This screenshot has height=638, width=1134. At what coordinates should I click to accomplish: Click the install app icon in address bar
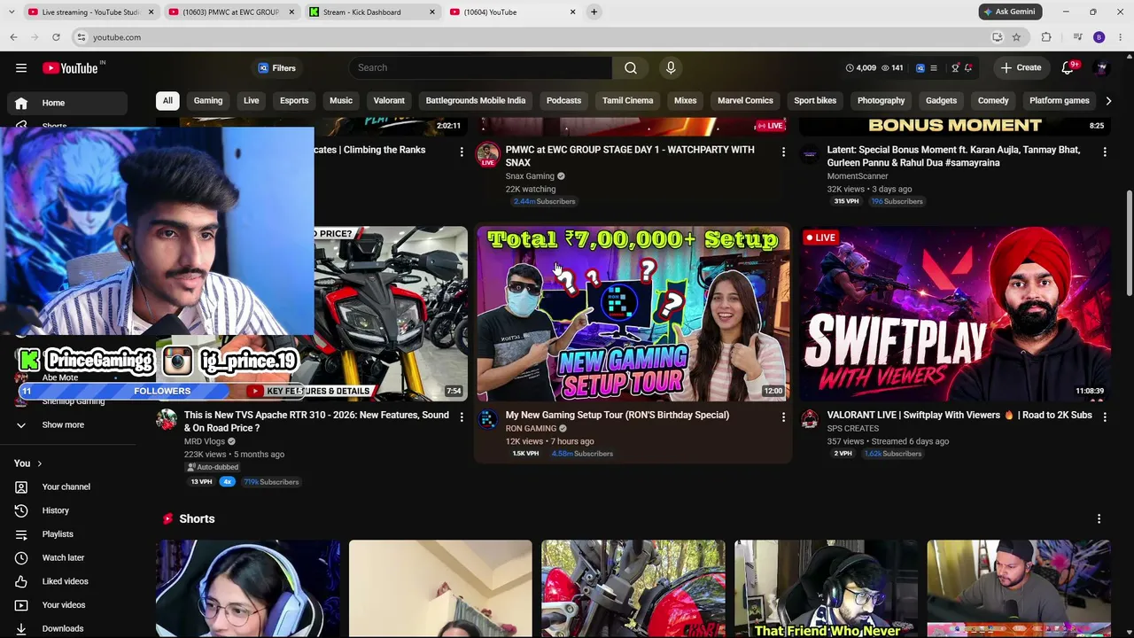[998, 37]
